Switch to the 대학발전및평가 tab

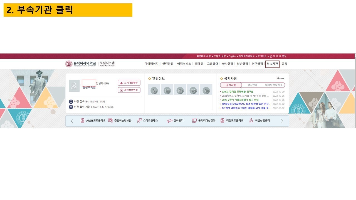click(273, 85)
